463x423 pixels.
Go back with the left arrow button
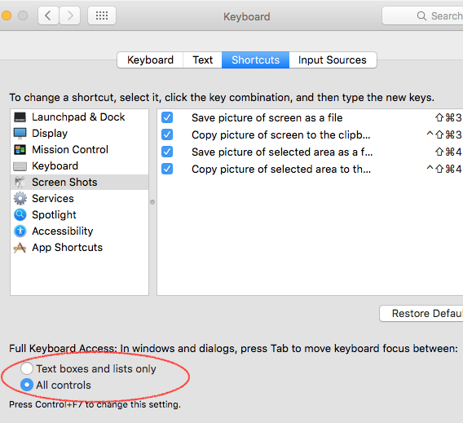coord(48,15)
